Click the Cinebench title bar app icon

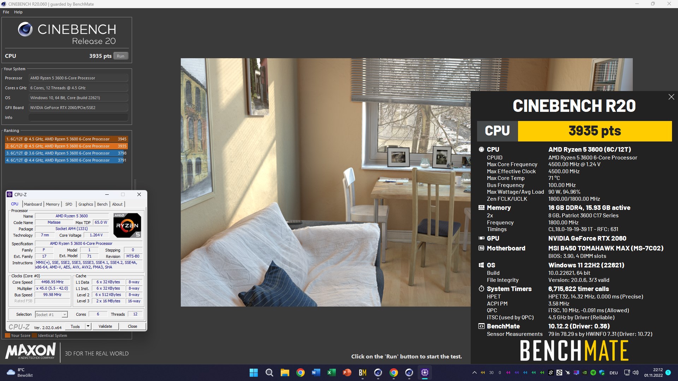click(x=4, y=4)
